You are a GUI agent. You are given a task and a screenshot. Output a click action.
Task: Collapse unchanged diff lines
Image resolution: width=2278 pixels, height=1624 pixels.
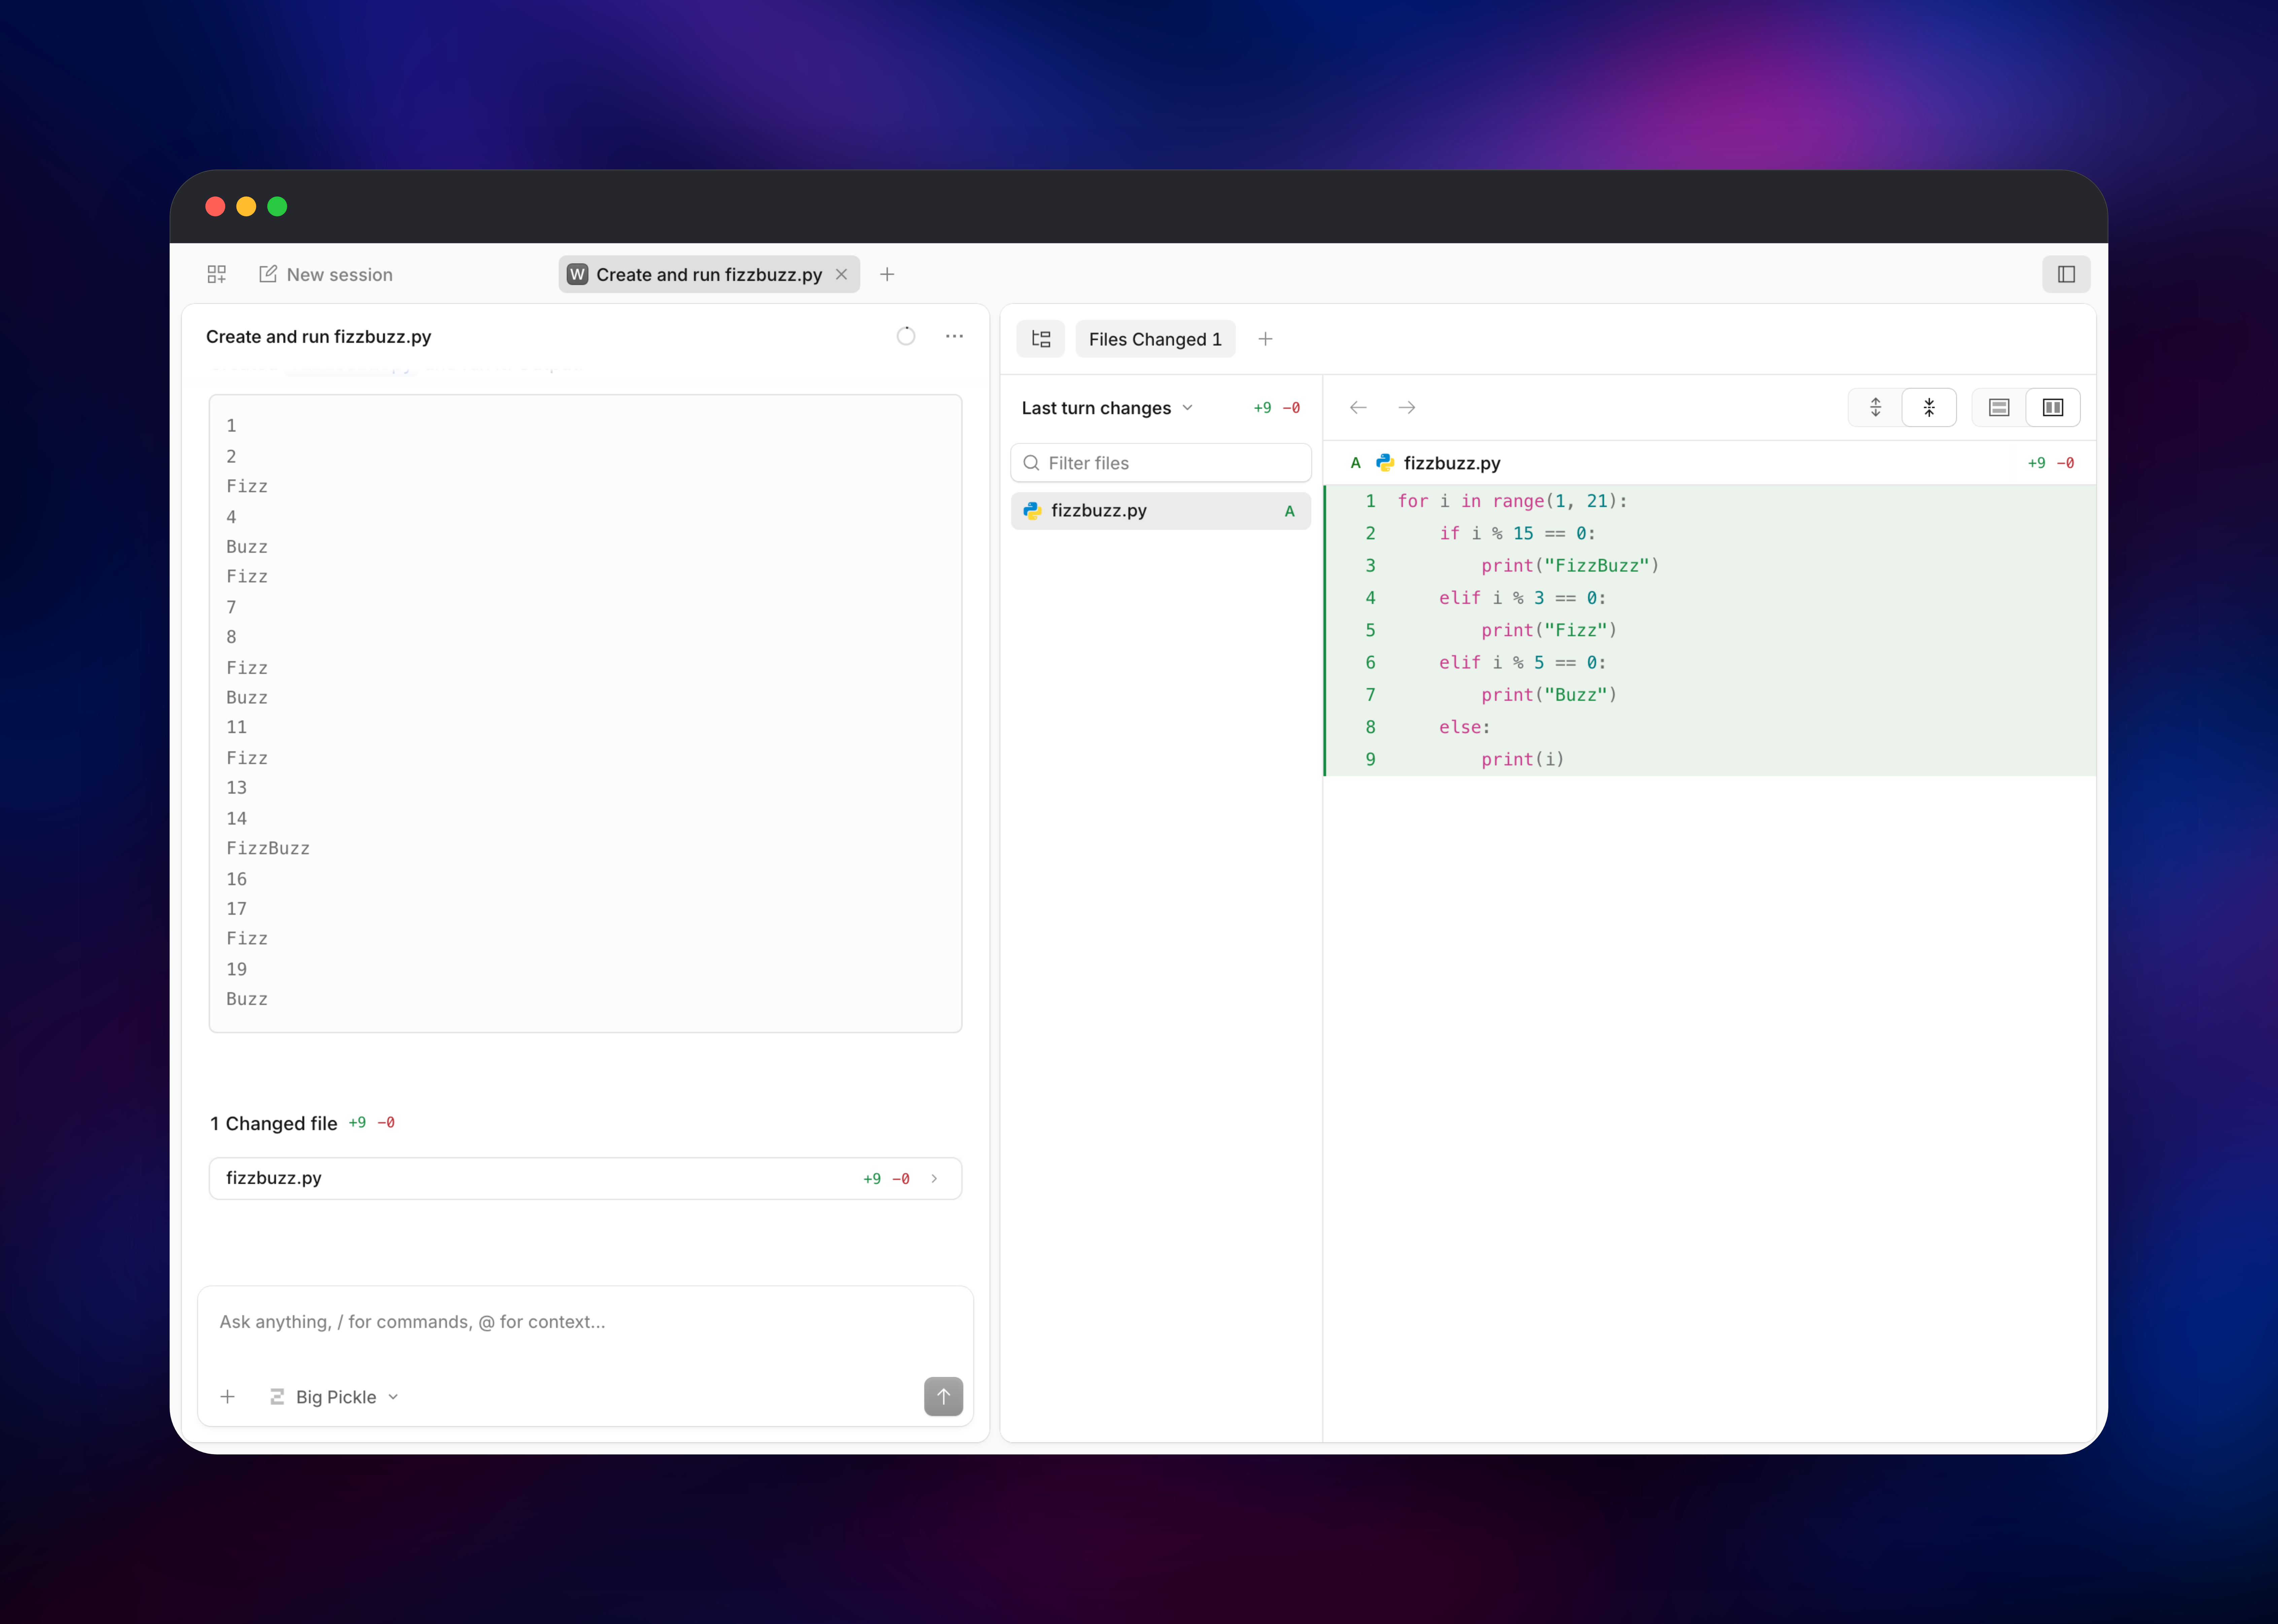click(1929, 407)
